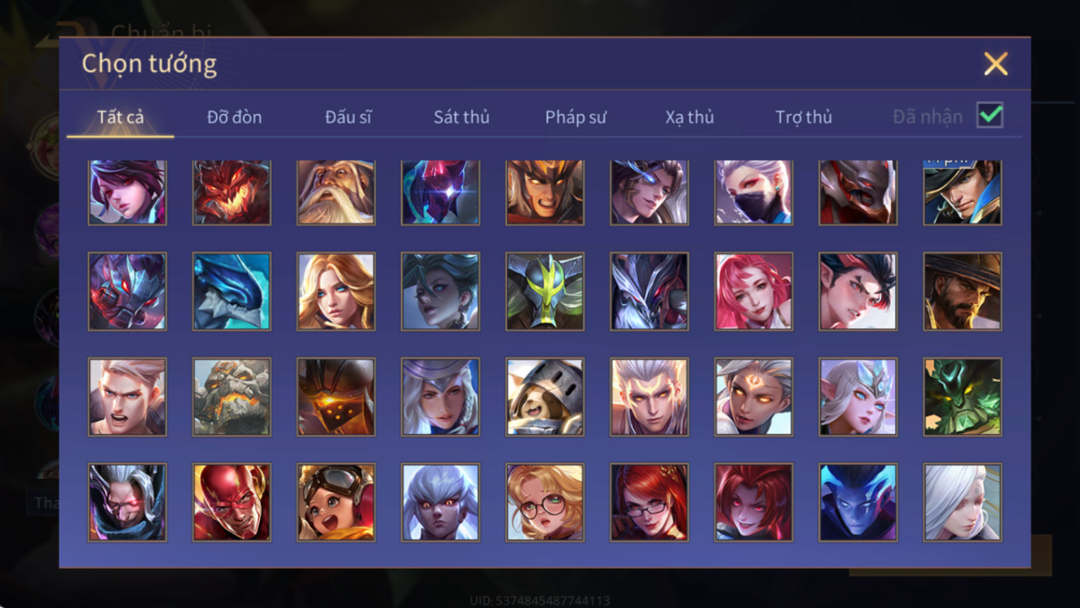Filter heroes by Pháp sư tab
1080x608 pixels.
[x=576, y=117]
